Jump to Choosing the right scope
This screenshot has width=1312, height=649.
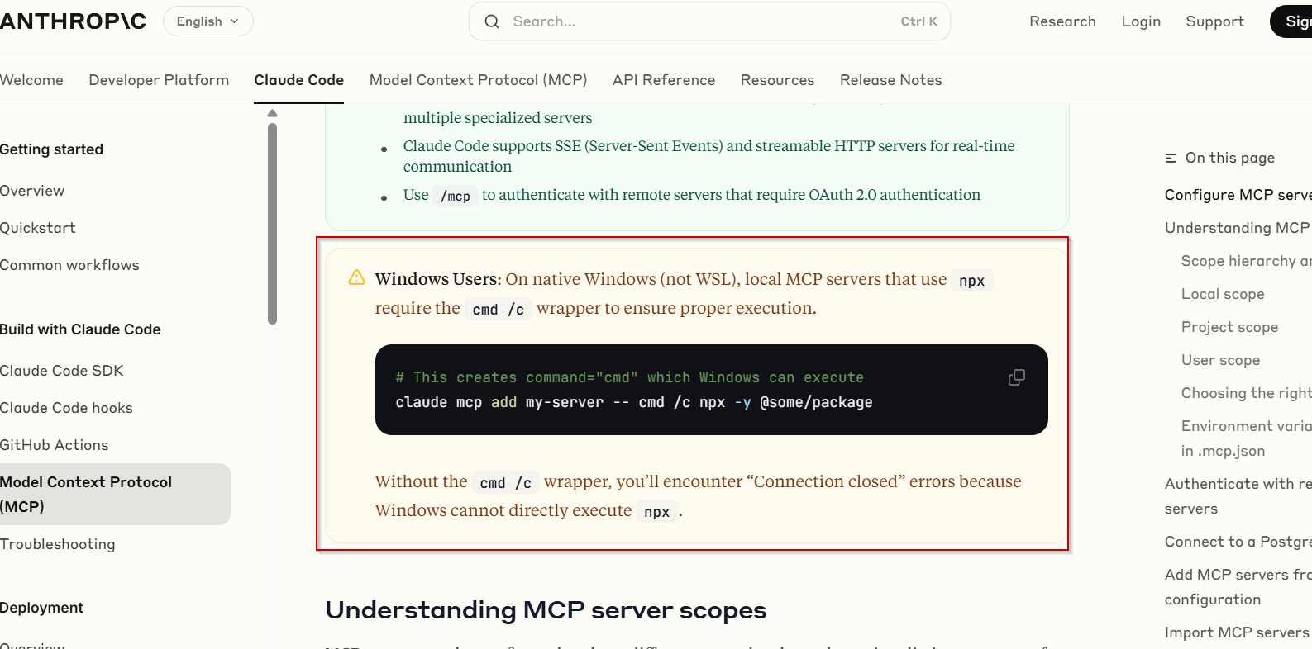point(1246,393)
